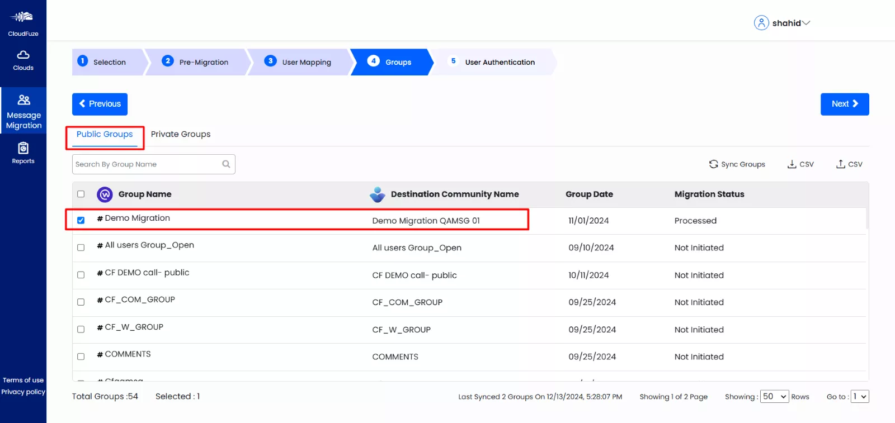The image size is (895, 423).
Task: Open the Go to page dropdown
Action: click(860, 397)
